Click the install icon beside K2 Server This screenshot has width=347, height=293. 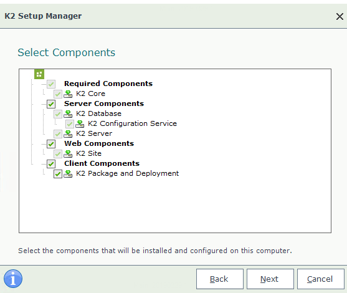point(68,134)
